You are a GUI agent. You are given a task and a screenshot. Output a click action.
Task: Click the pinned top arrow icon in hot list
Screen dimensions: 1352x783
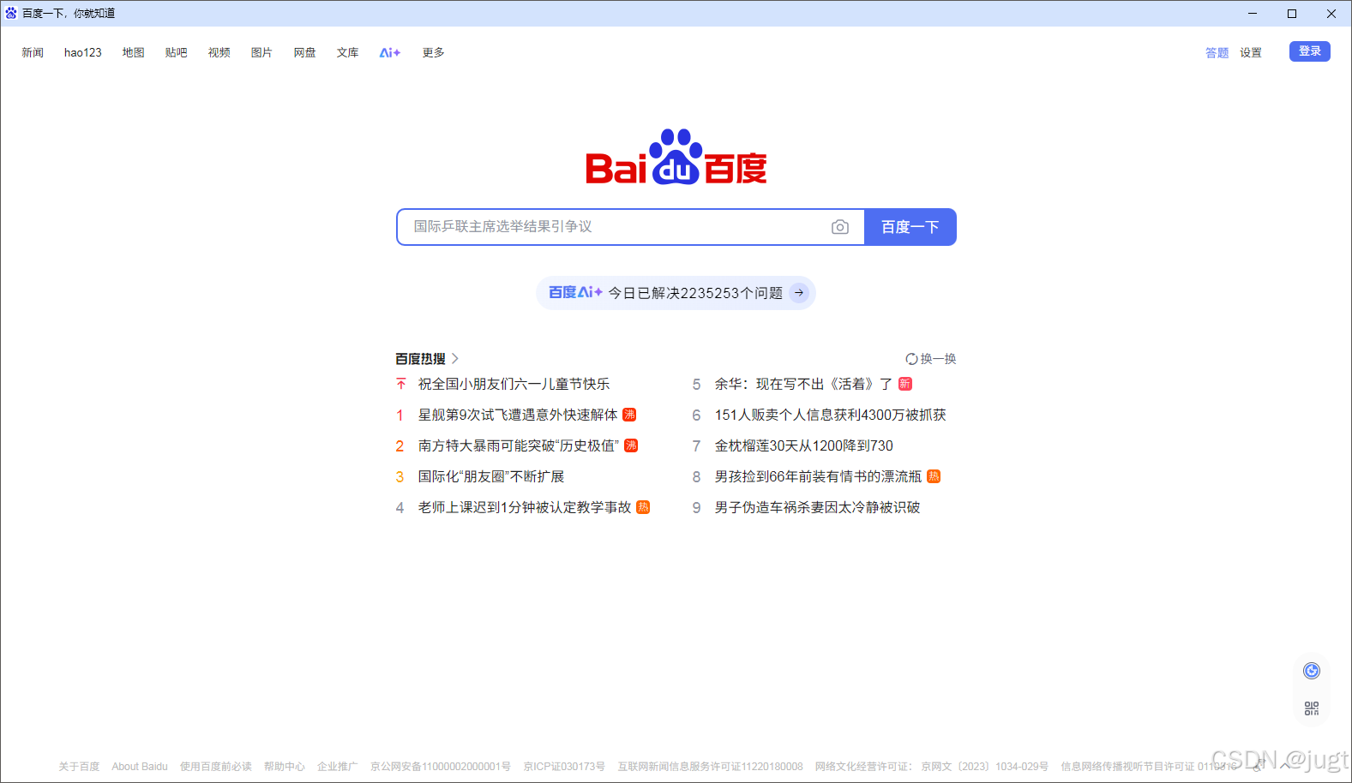[x=400, y=384]
